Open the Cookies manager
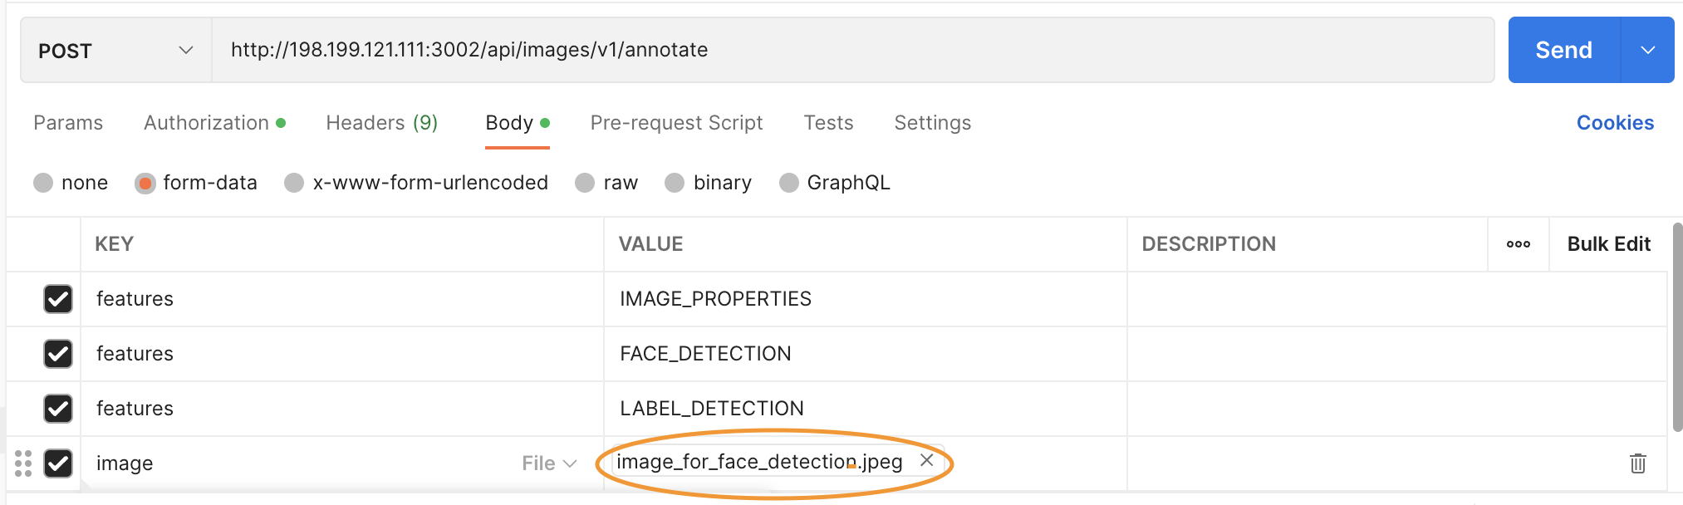The image size is (1683, 505). [1614, 123]
